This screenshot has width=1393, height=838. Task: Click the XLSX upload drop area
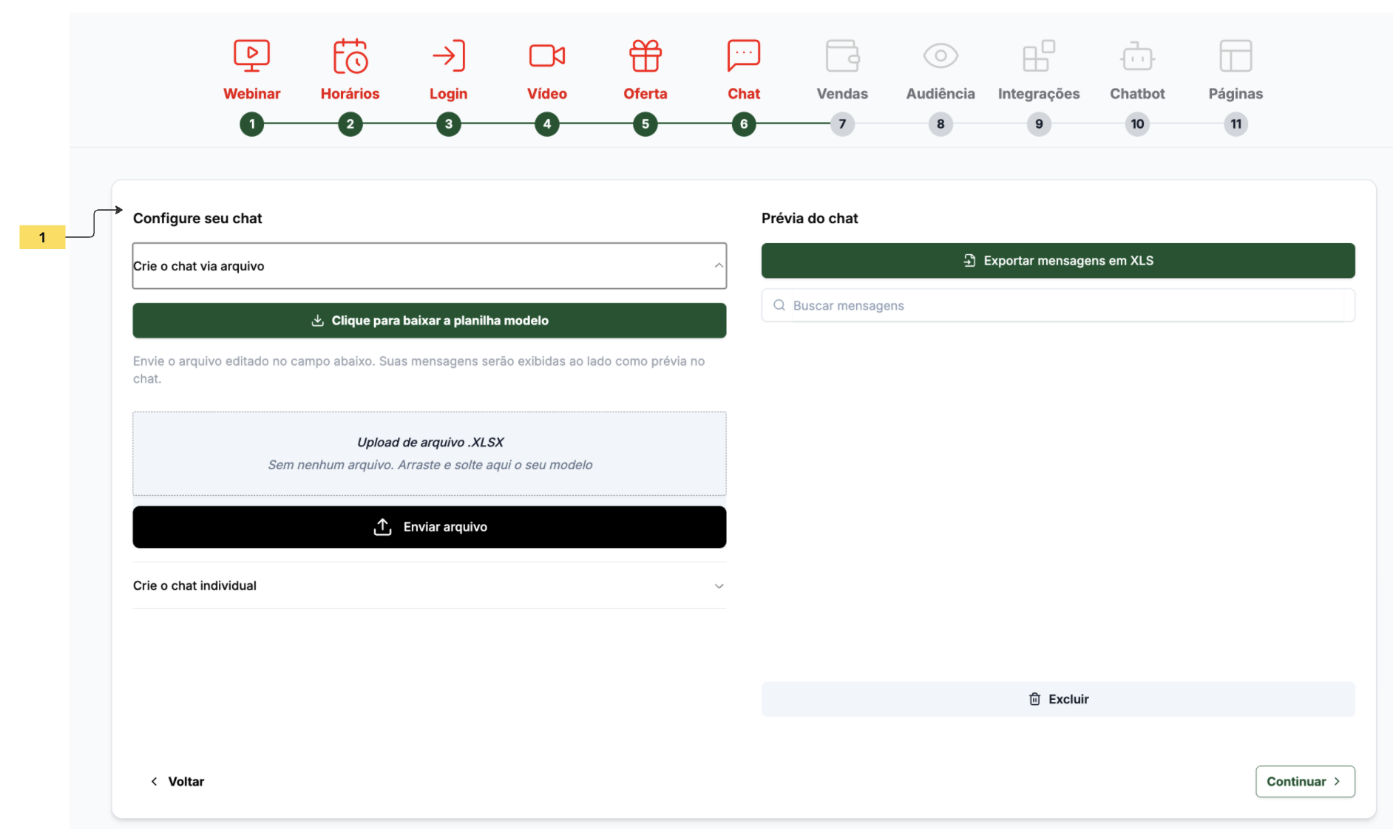[x=429, y=454]
